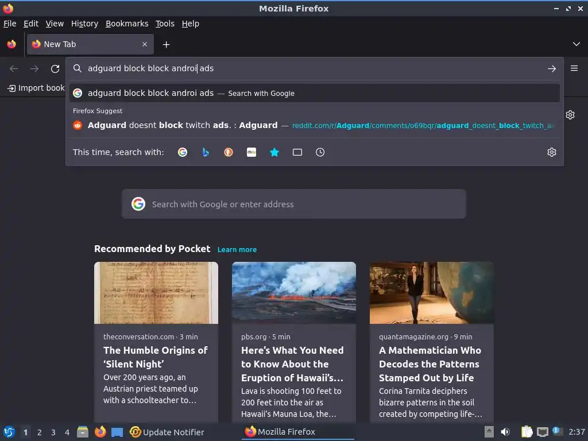Select the New Tab tab
This screenshot has height=441, width=588.
coord(90,44)
